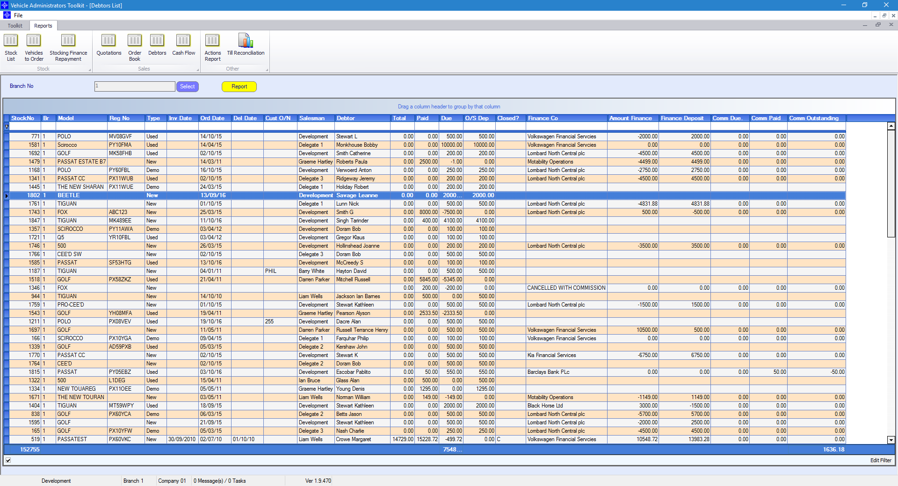
Task: Sort by Del Date column header
Action: [x=247, y=118]
